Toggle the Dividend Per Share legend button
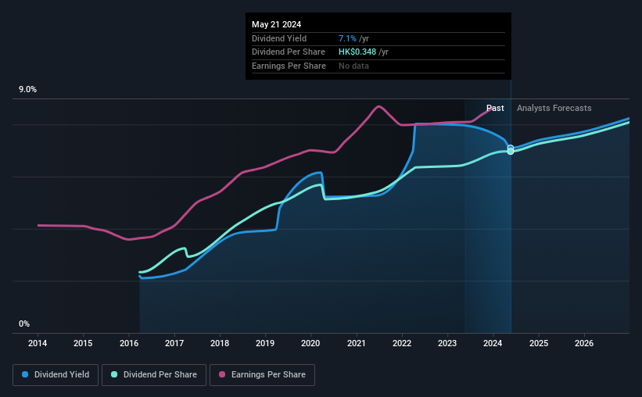The height and width of the screenshot is (397, 642). 154,375
